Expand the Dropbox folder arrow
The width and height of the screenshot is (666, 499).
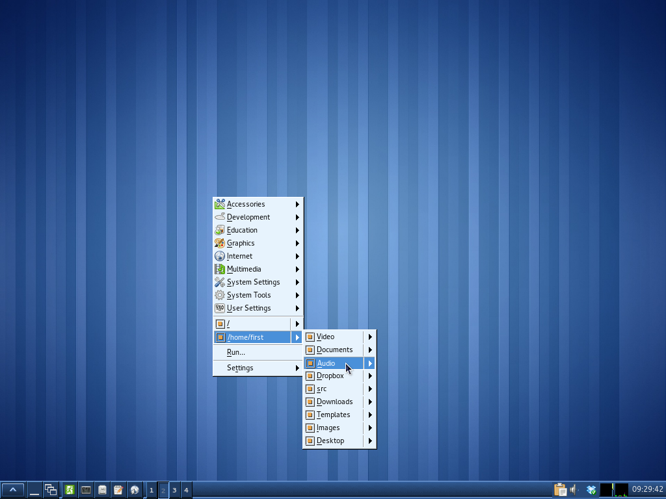tap(370, 376)
